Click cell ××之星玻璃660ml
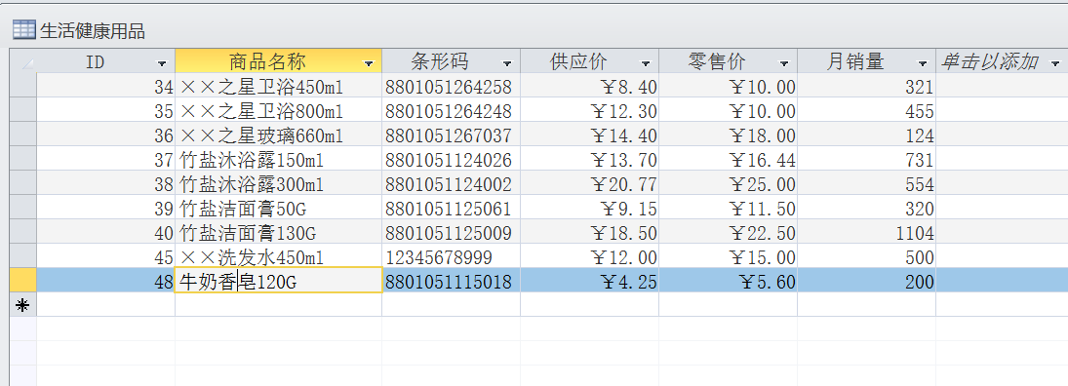The width and height of the screenshot is (1068, 386). 278,135
